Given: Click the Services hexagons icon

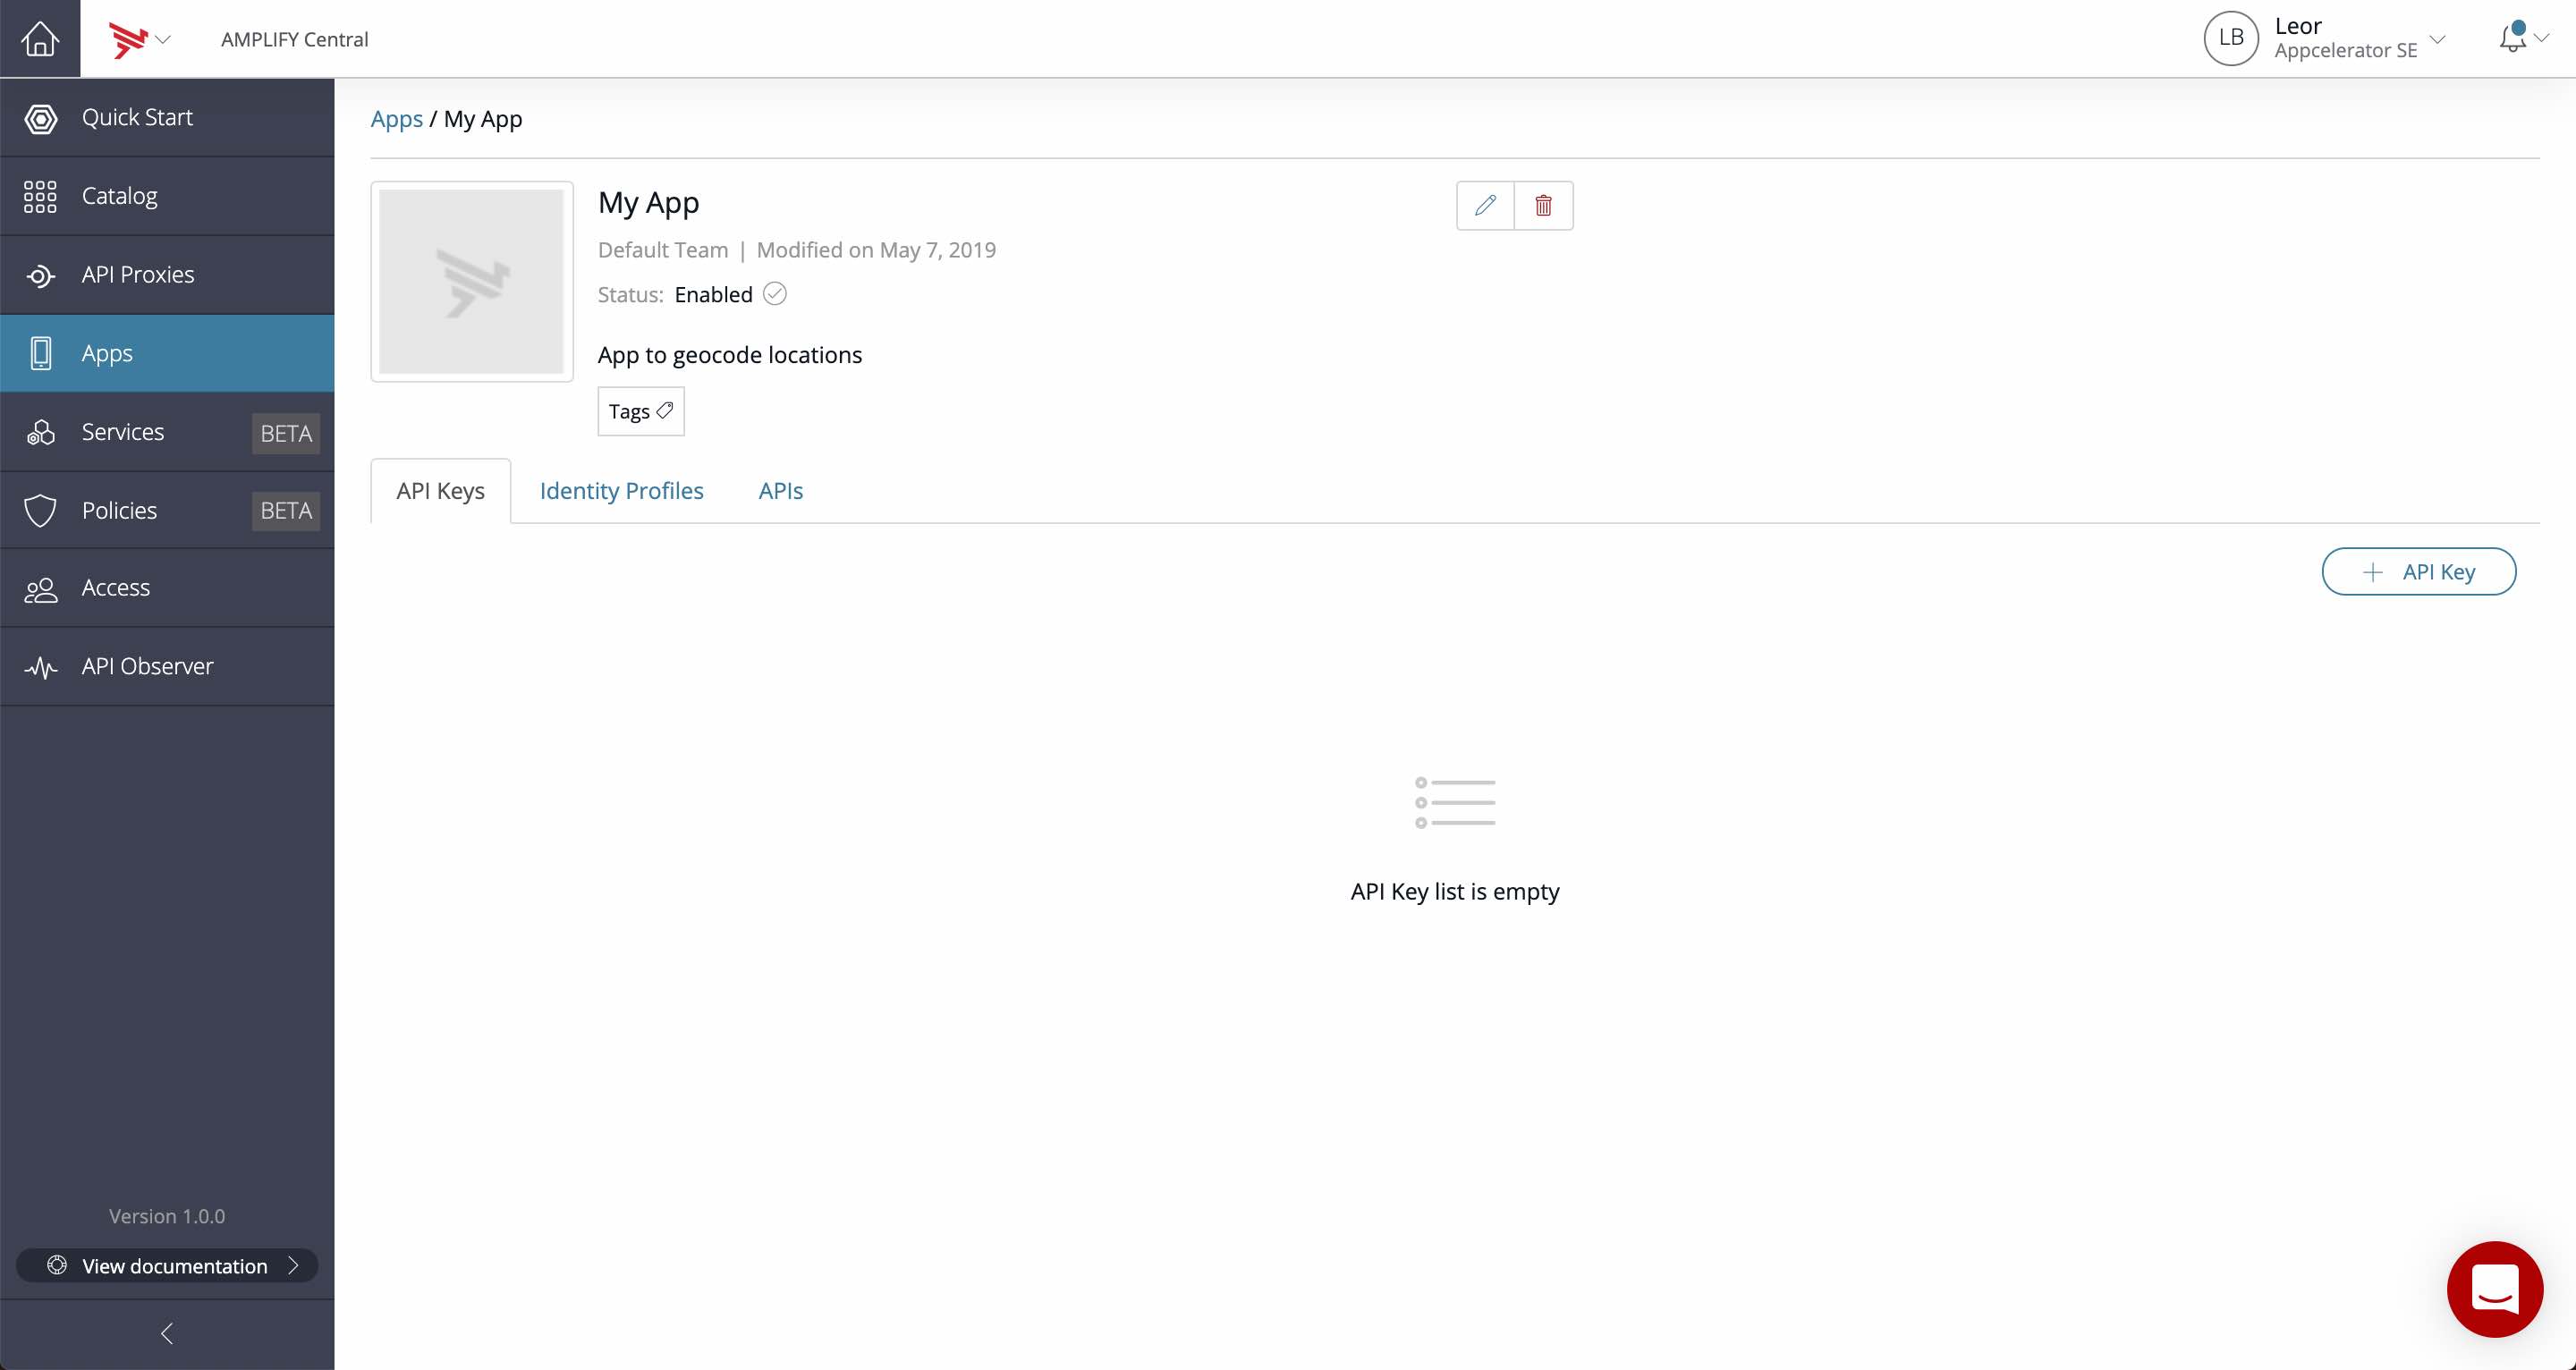Looking at the screenshot, I should pos(40,432).
